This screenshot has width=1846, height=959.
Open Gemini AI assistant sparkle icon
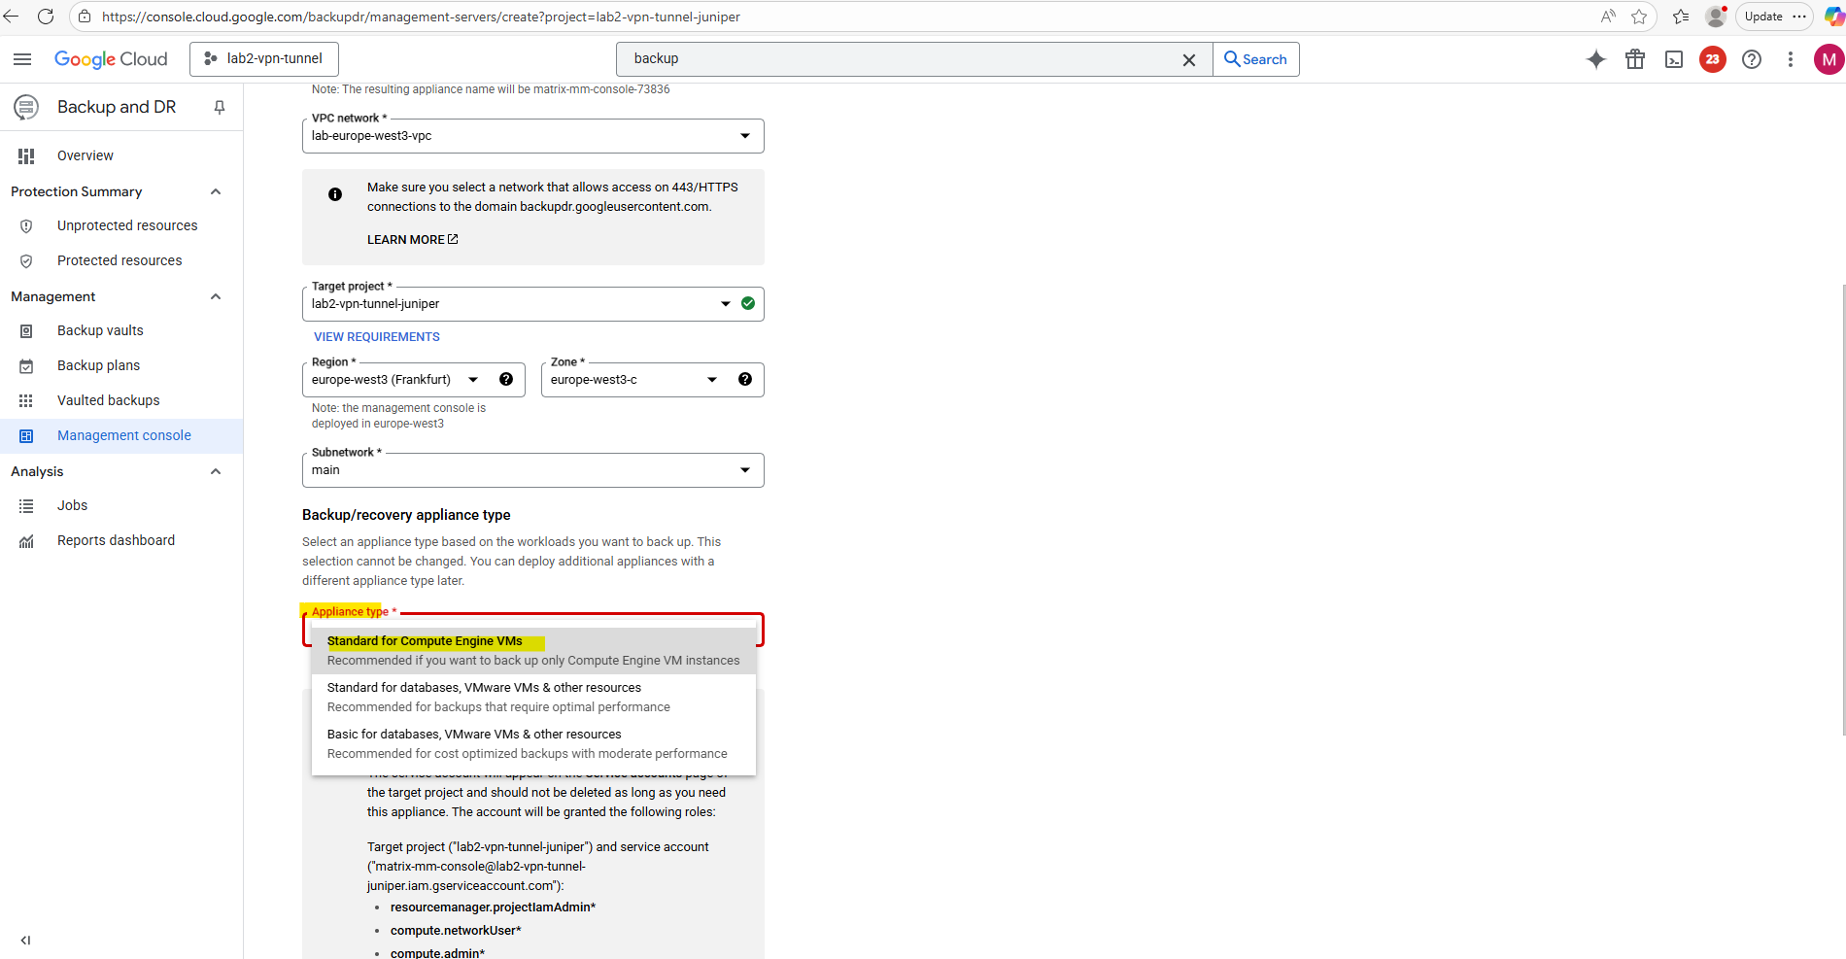[1596, 59]
